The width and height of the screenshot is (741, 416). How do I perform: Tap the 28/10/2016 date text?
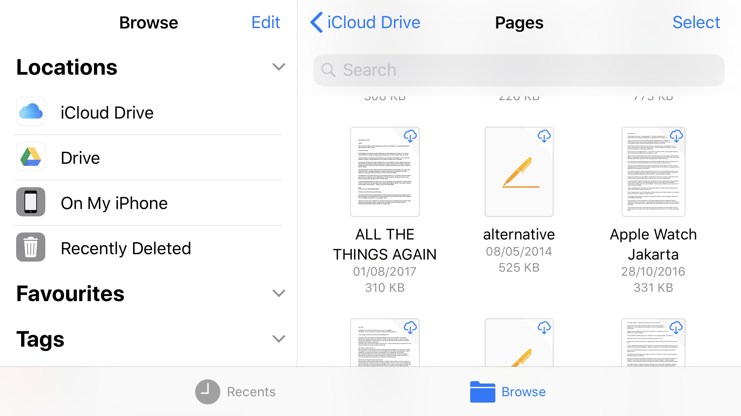pos(653,271)
